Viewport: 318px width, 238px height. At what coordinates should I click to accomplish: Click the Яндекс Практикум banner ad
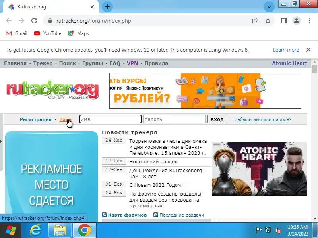click(x=205, y=91)
